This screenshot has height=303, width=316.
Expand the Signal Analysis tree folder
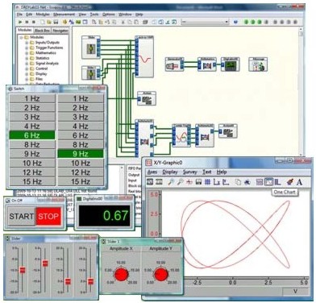pyautogui.click(x=27, y=64)
